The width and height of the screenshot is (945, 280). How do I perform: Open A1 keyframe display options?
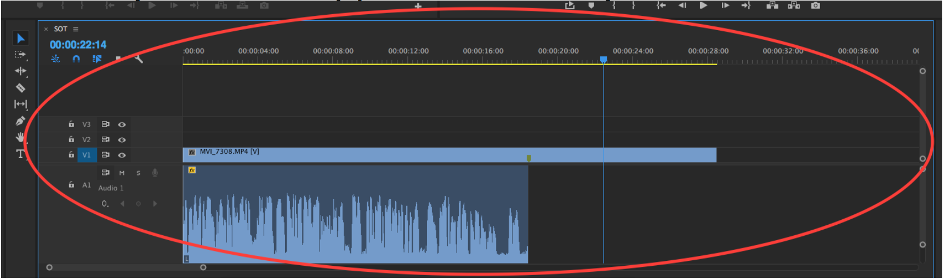[x=105, y=204]
